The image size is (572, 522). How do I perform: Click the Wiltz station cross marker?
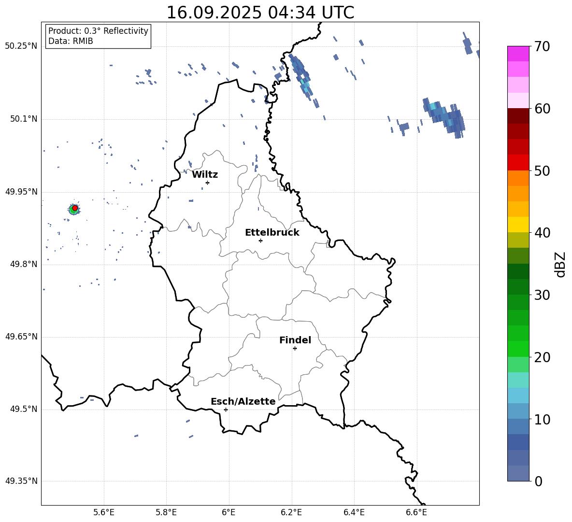tap(207, 183)
